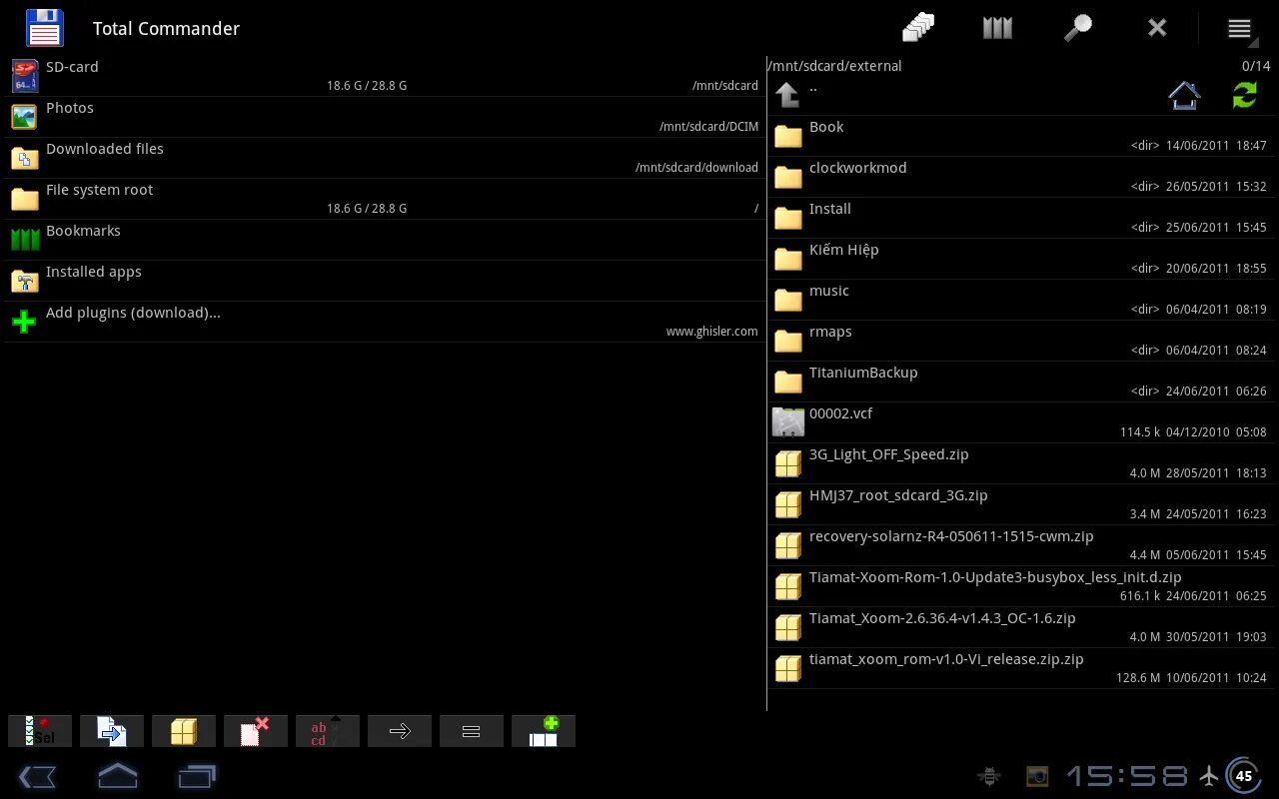This screenshot has height=799, width=1279.
Task: Open the bookmarks icon in top bar
Action: (997, 28)
